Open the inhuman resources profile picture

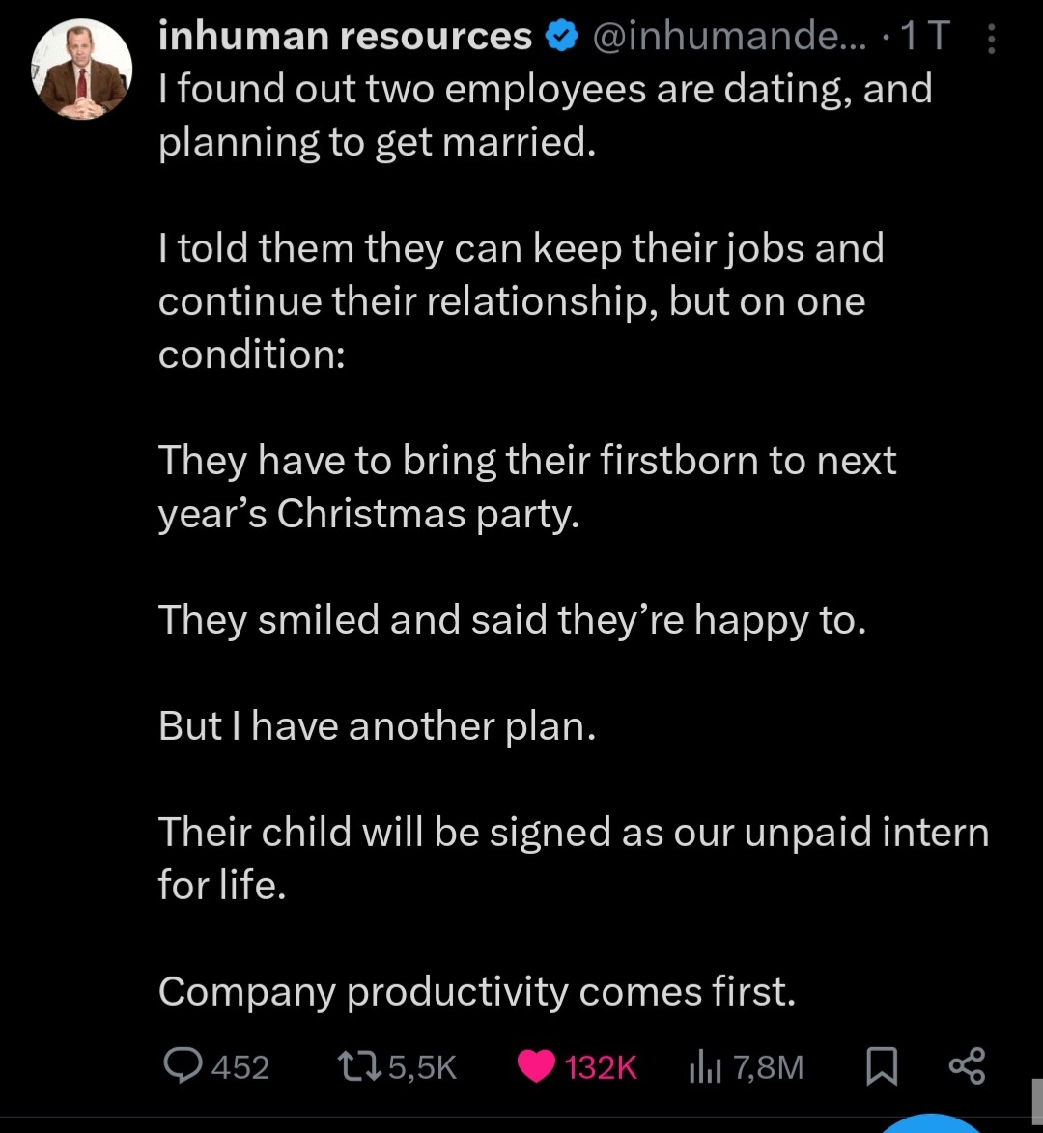(81, 71)
